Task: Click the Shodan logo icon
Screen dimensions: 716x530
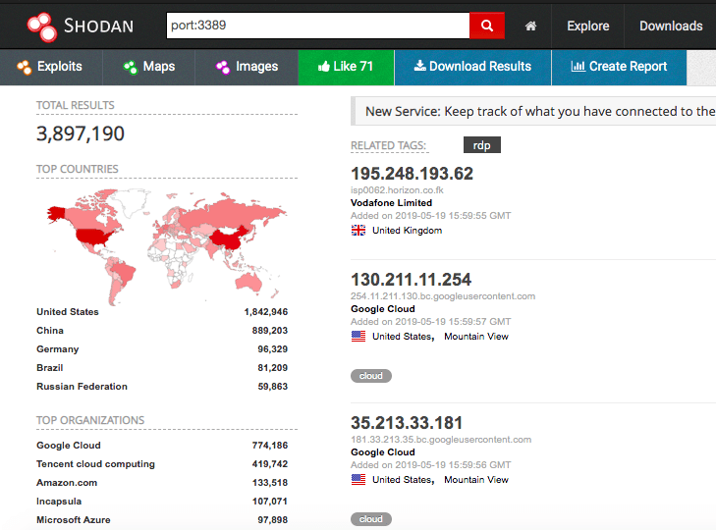Action: 42,26
